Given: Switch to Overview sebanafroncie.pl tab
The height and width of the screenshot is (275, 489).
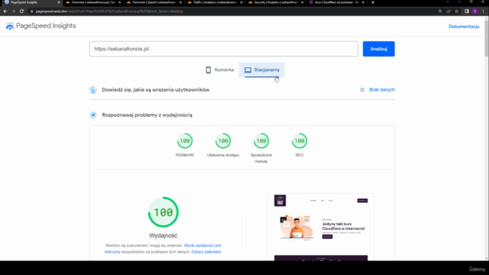Looking at the screenshot, I should coord(93,2).
